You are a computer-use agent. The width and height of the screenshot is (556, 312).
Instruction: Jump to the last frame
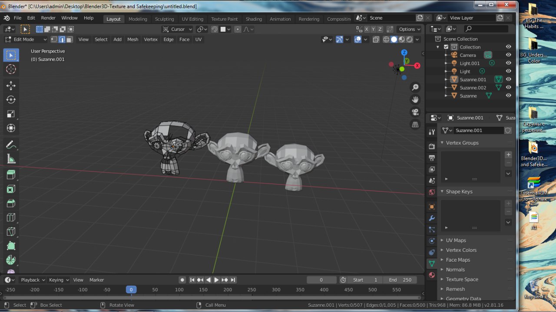coord(233,280)
